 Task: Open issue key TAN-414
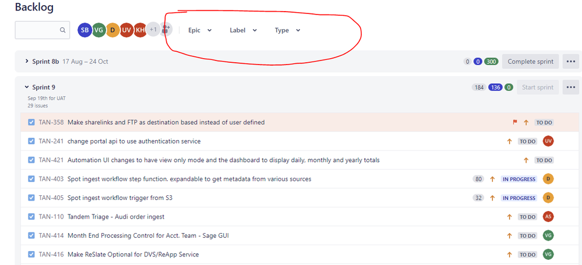point(51,235)
